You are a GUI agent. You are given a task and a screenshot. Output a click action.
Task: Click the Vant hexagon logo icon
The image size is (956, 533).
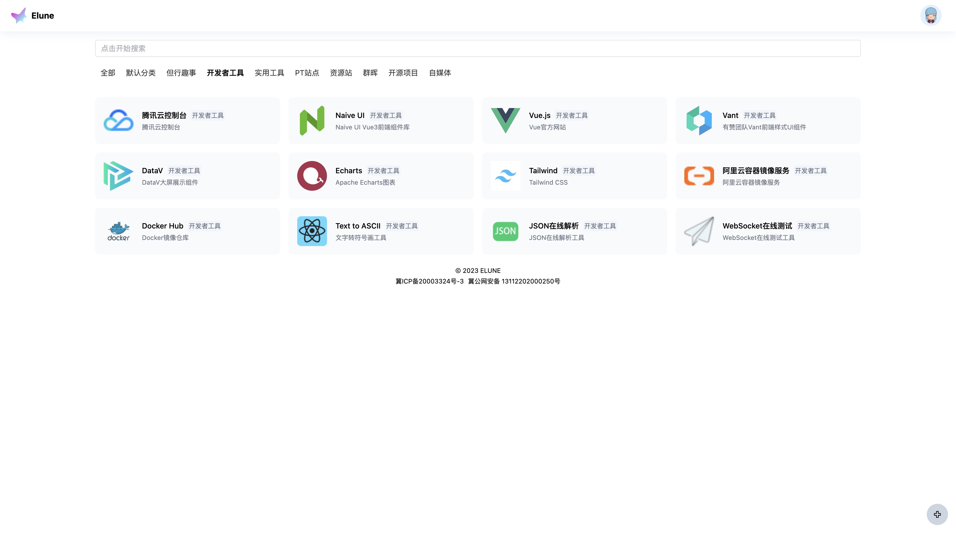699,121
